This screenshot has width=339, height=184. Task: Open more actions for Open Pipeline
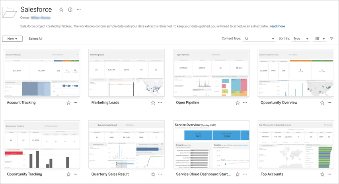click(245, 103)
